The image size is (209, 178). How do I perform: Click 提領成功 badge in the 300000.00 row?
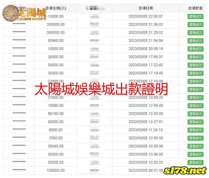point(195,33)
